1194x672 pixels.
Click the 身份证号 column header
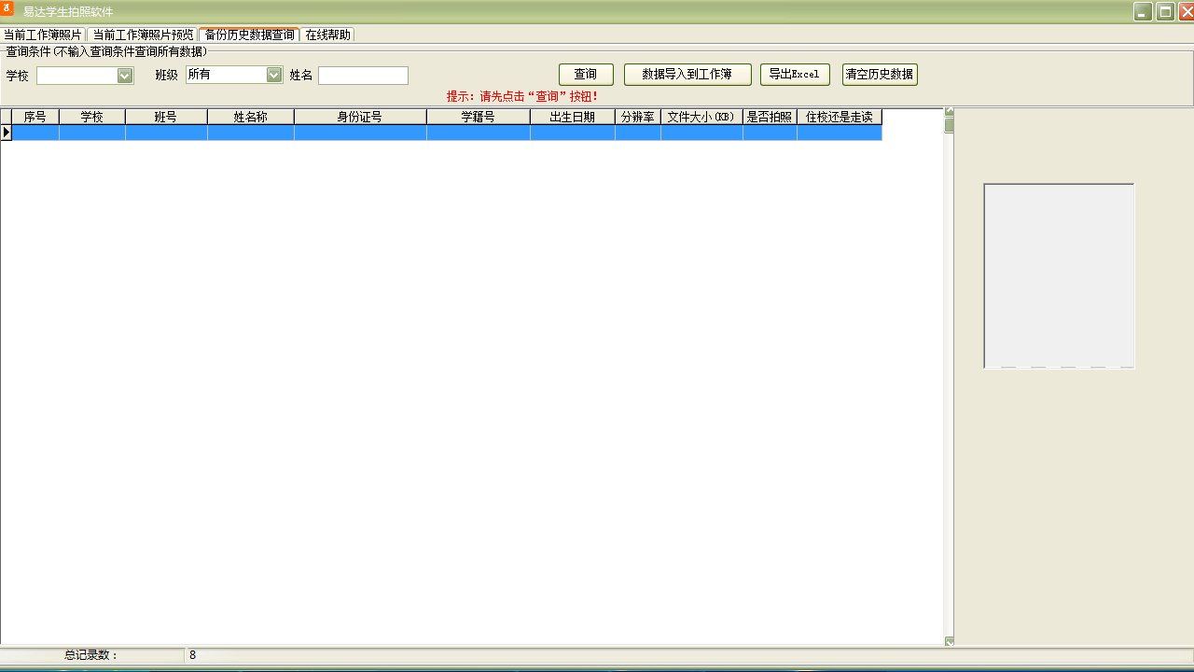[359, 117]
